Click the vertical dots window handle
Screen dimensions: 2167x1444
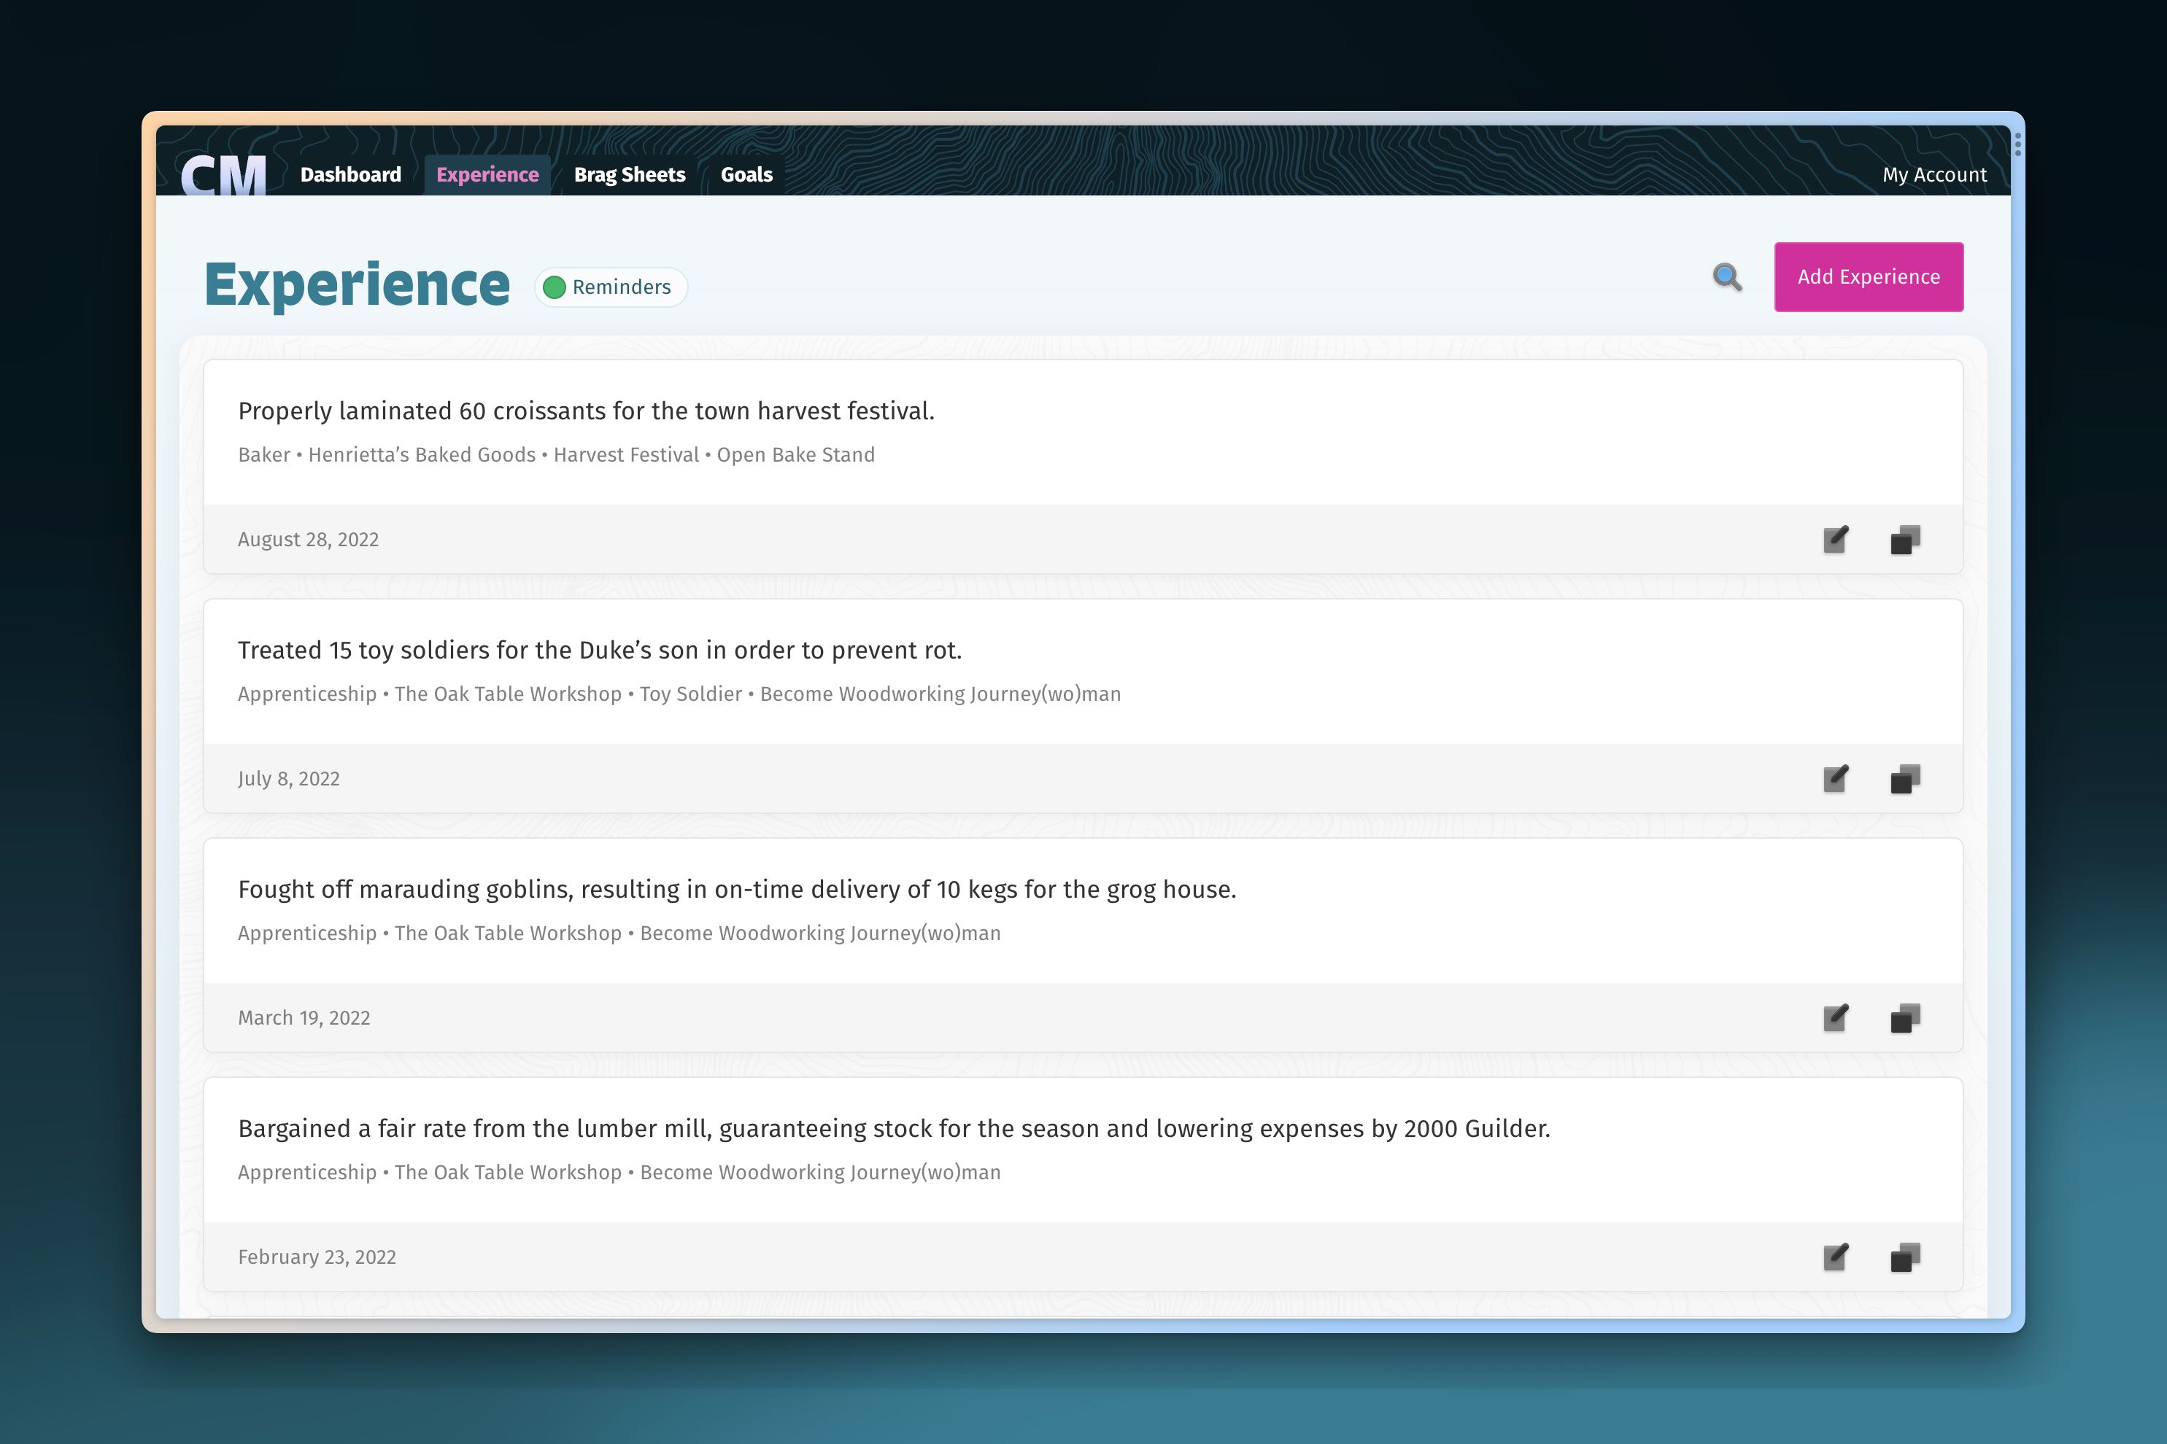(2017, 144)
